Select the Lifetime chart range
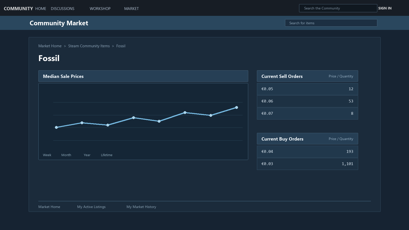The height and width of the screenshot is (230, 409). point(107,155)
